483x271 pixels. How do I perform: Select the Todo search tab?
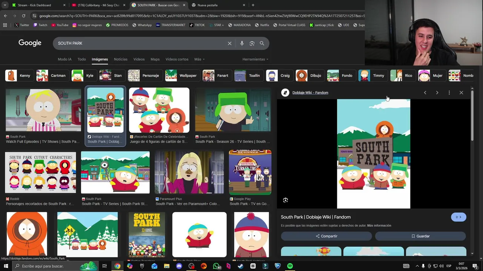click(82, 59)
